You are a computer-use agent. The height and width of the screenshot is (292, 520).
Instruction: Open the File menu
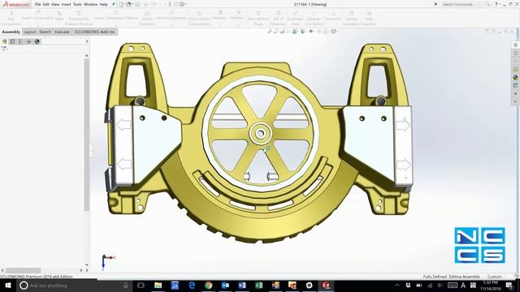point(38,4)
